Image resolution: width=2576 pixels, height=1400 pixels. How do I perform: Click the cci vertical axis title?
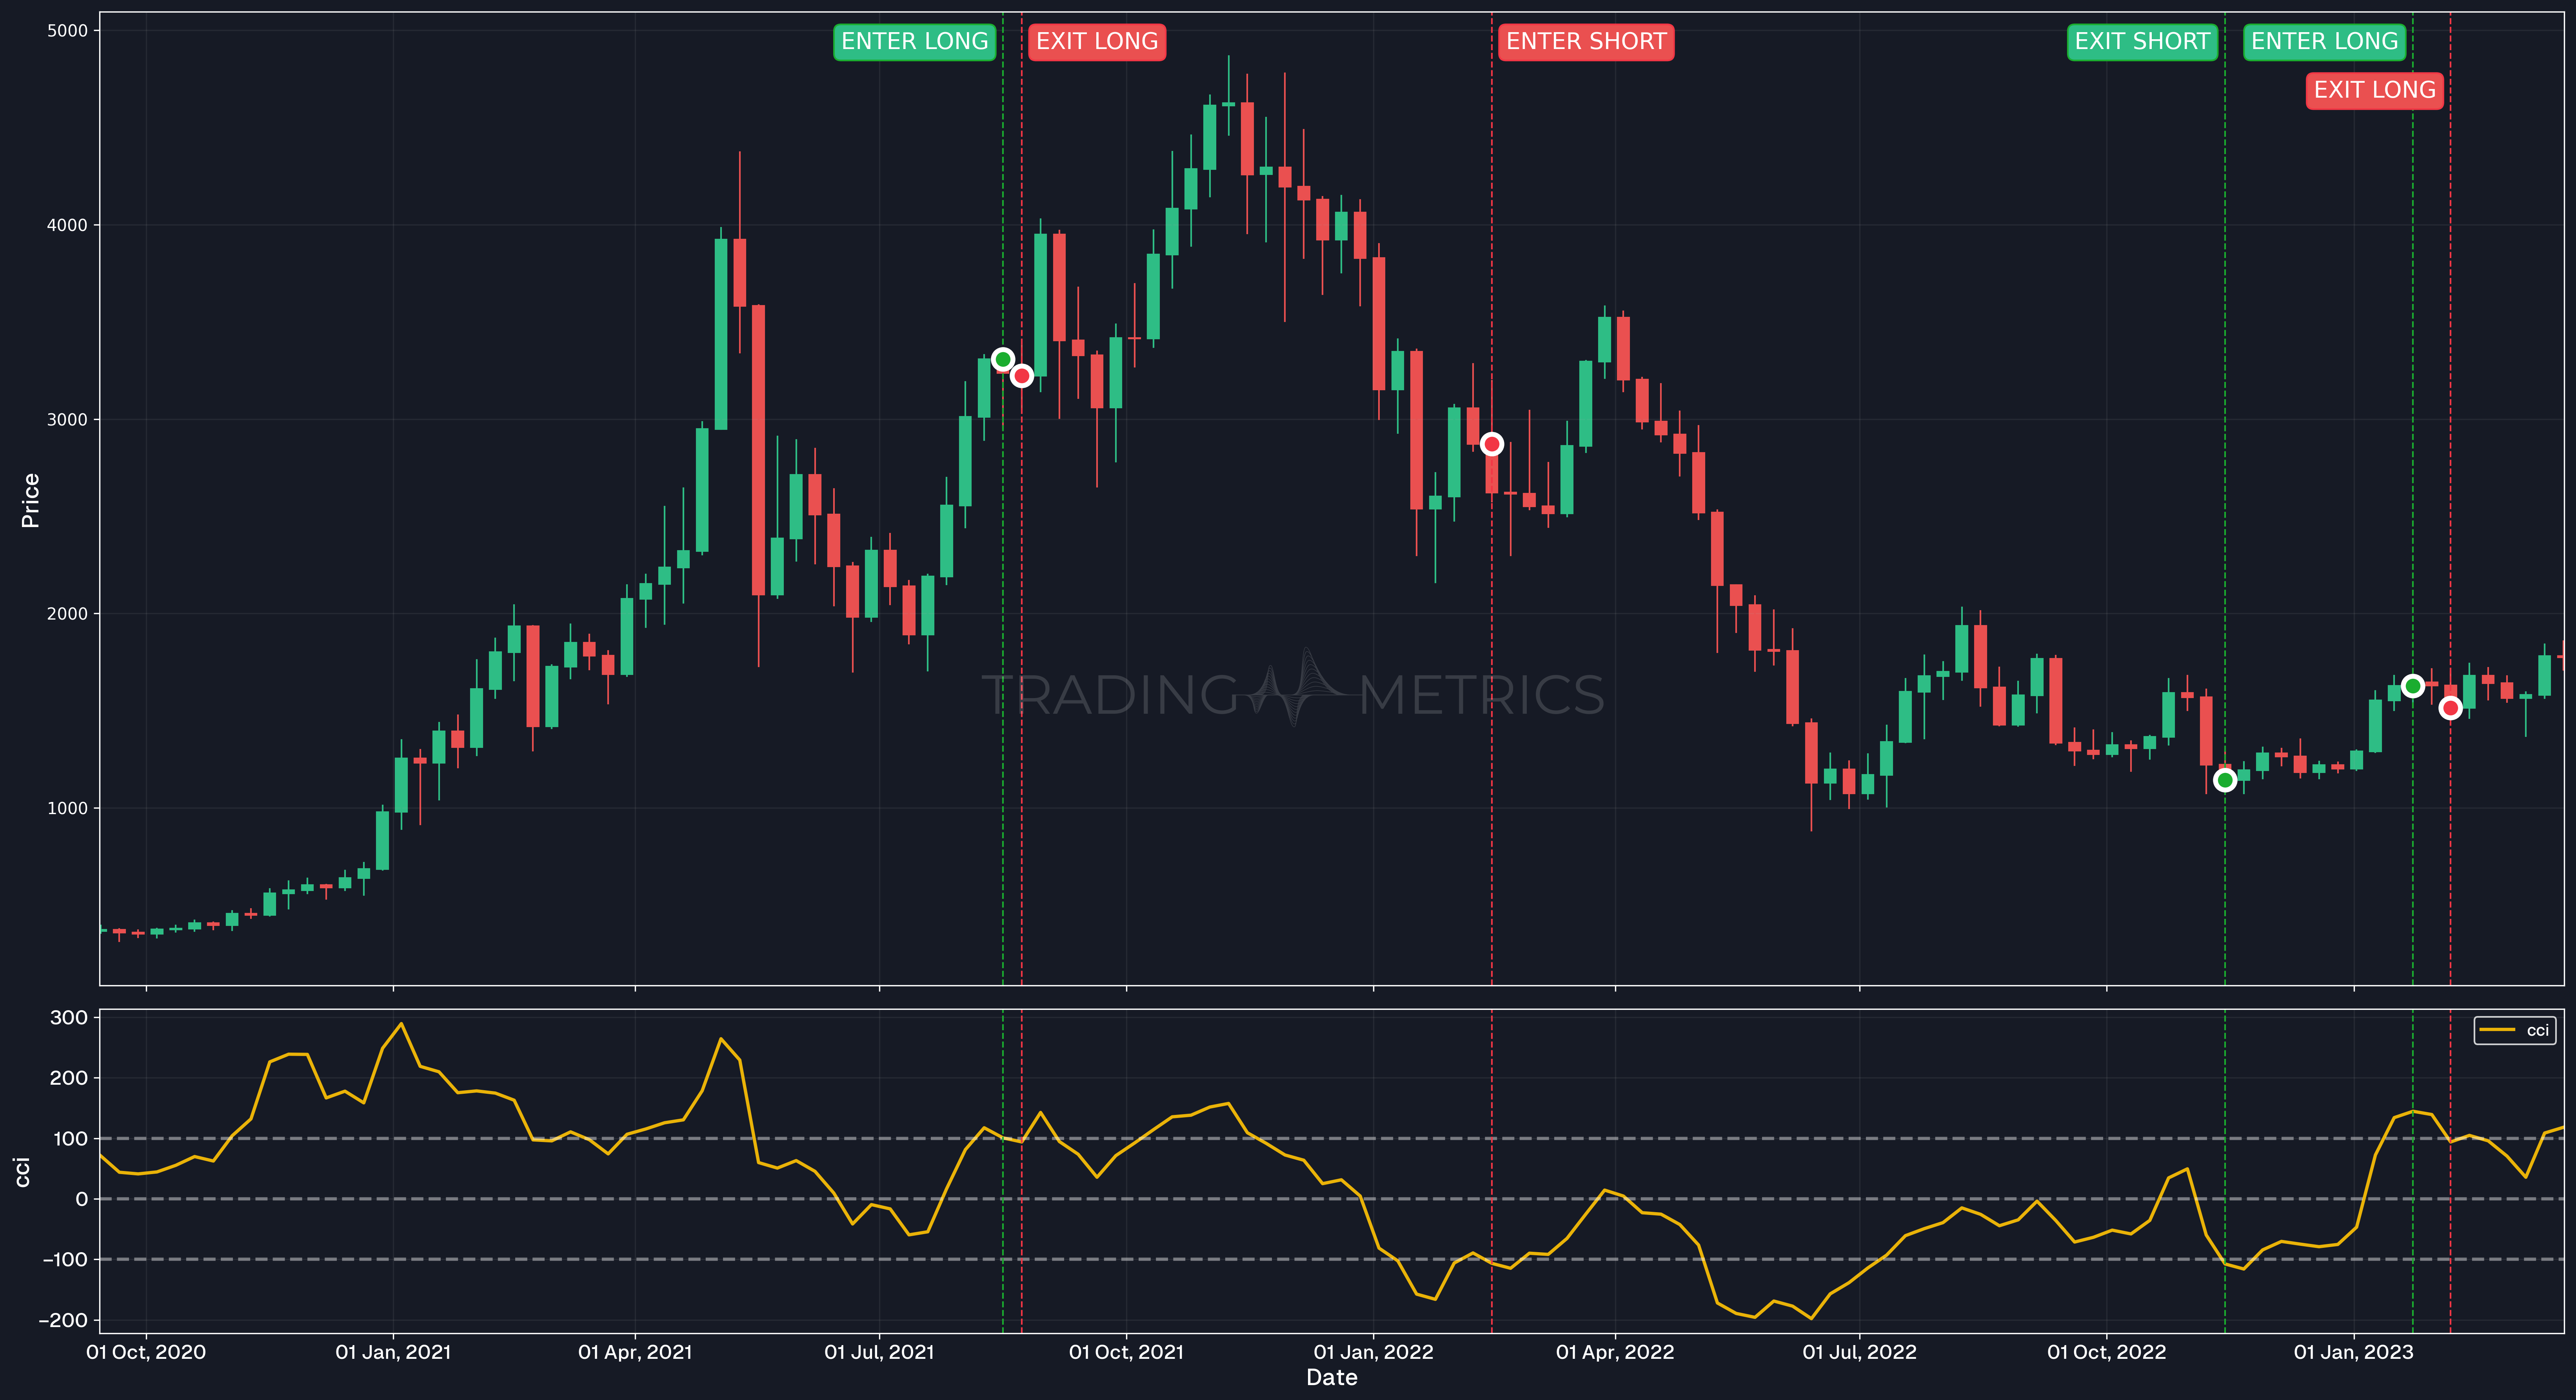23,1172
